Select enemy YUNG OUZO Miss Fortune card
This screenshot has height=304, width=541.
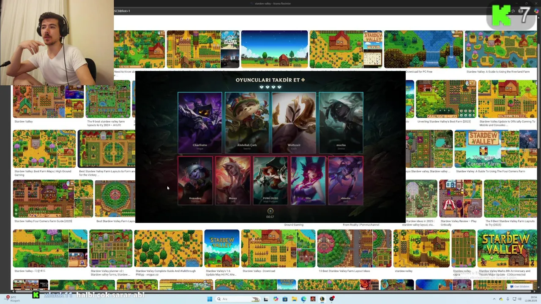point(270,181)
